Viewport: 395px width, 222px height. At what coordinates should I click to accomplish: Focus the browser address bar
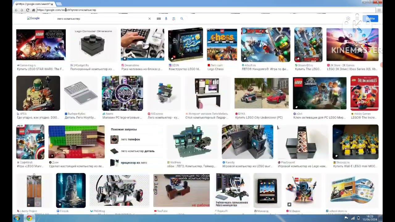click(206, 10)
